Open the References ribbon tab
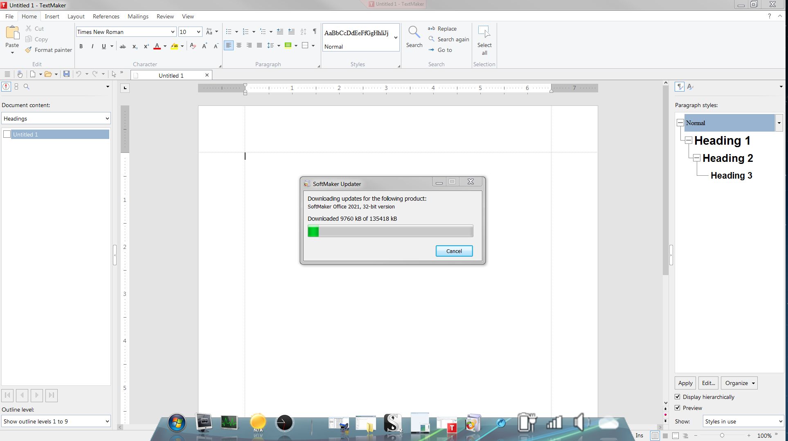This screenshot has height=441, width=788. pos(106,16)
